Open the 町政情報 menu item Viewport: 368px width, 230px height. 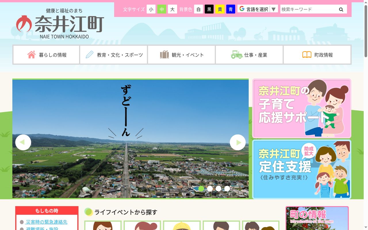pyautogui.click(x=317, y=55)
